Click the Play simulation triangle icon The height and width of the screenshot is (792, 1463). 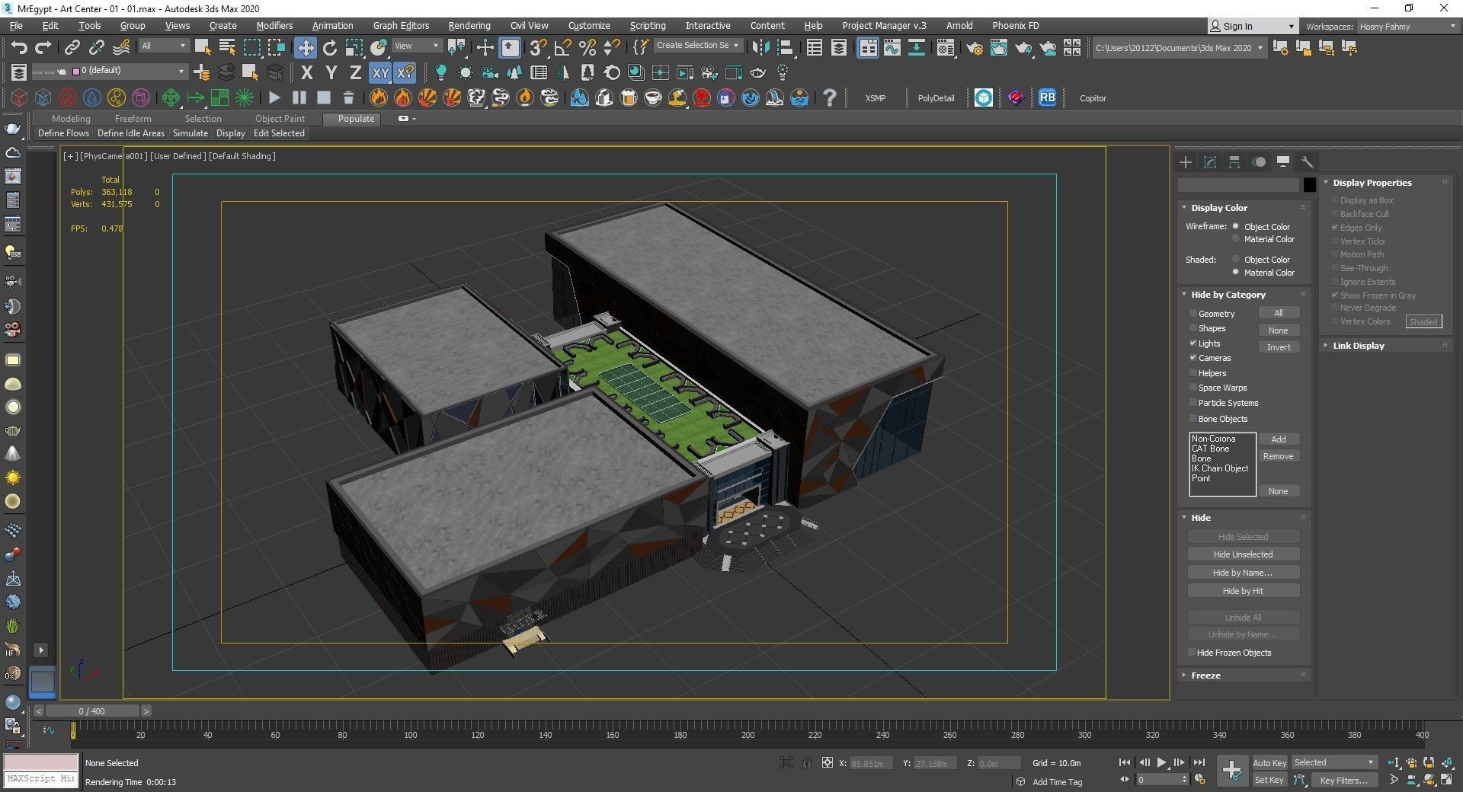[x=275, y=97]
